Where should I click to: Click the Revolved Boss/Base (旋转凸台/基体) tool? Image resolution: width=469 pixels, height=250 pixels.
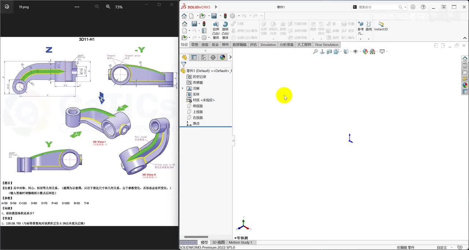225,30
